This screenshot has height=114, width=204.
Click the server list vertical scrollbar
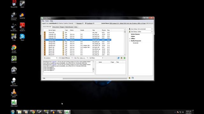125,42
